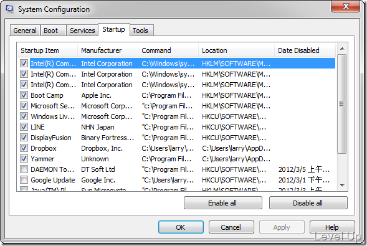Click the 2012/3/1 date disabled cell

[304, 180]
